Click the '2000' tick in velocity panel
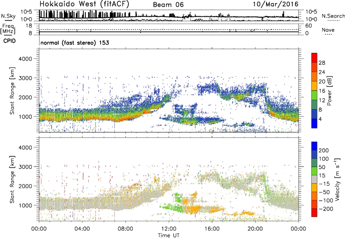Viewport: 345px width, 238px height. pos(25,186)
